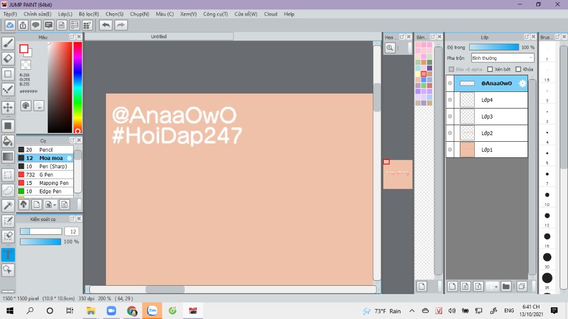Select the Fill rectangle tool
The width and height of the screenshot is (568, 319).
coord(8,126)
